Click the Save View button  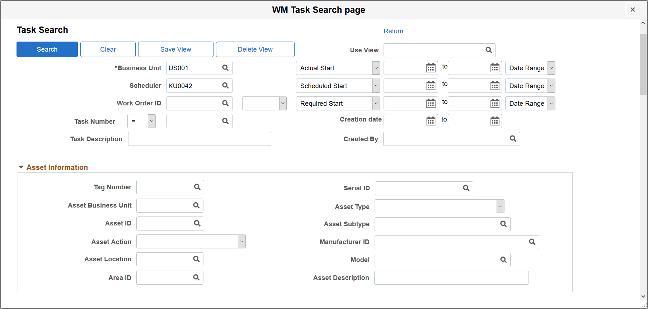pyautogui.click(x=176, y=49)
